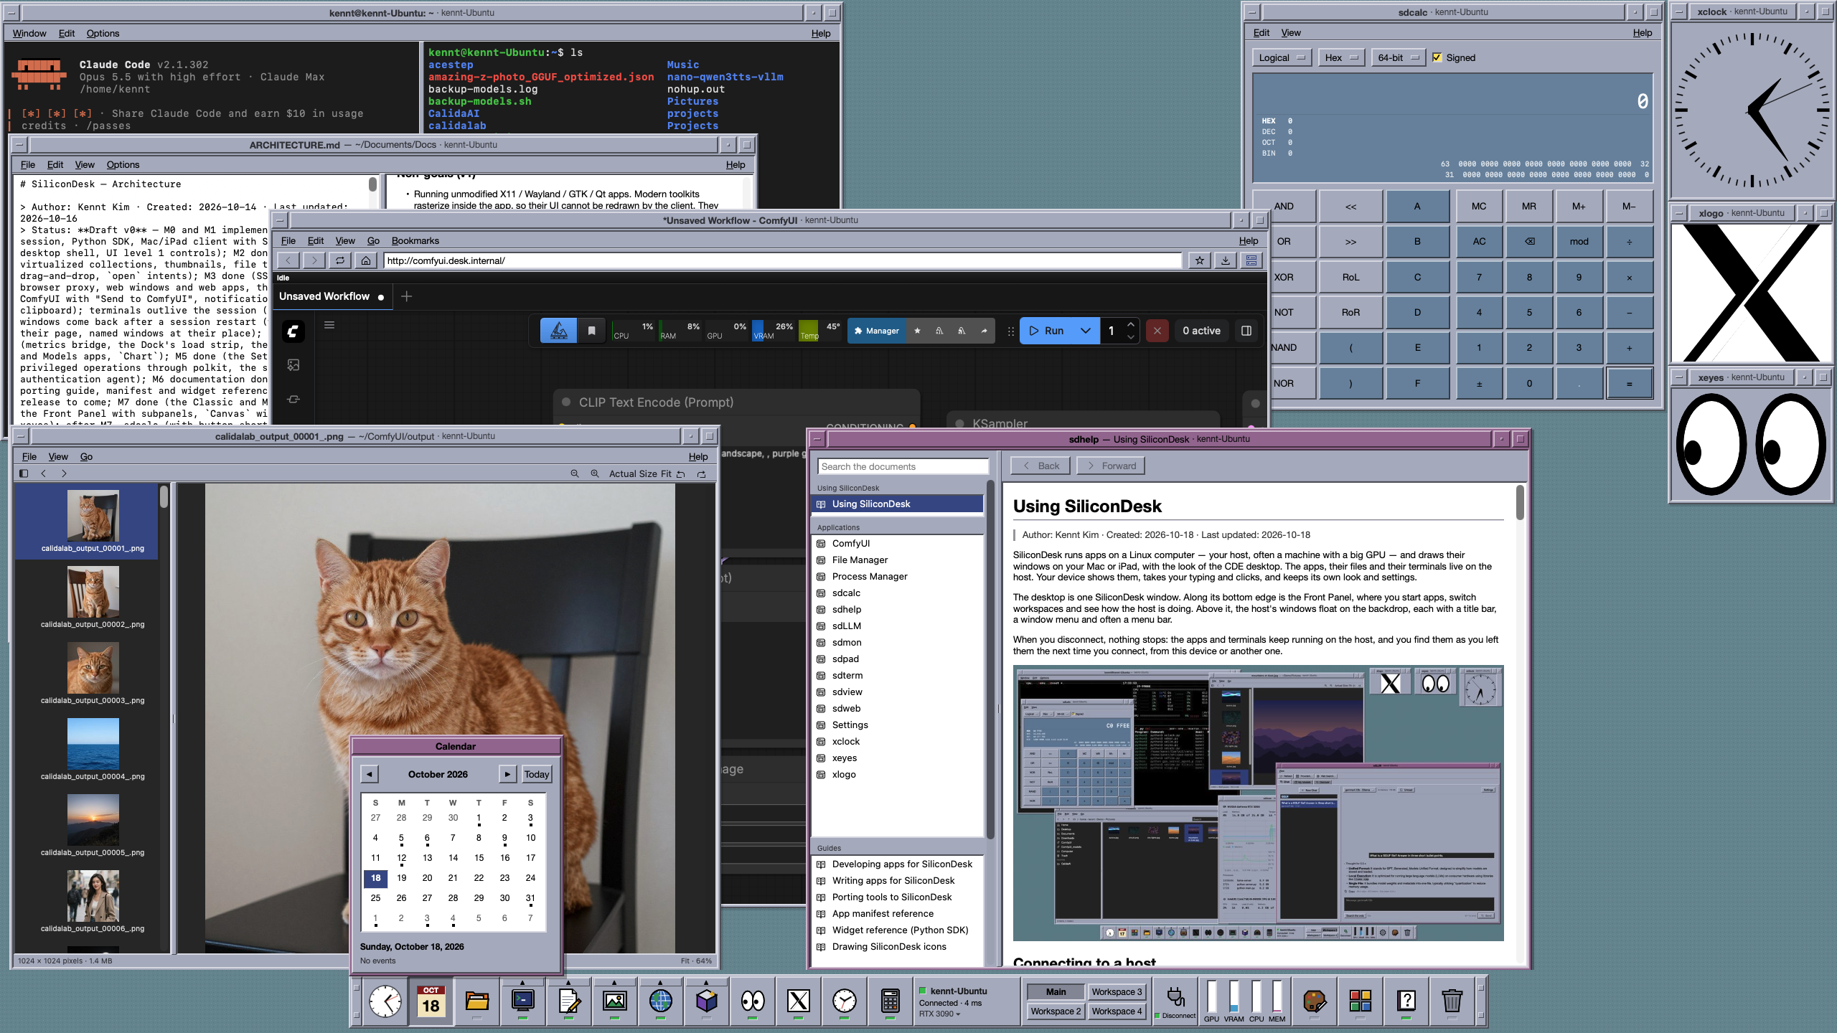Open downloads icon beside the address bar
This screenshot has height=1033, width=1837.
tap(1225, 260)
